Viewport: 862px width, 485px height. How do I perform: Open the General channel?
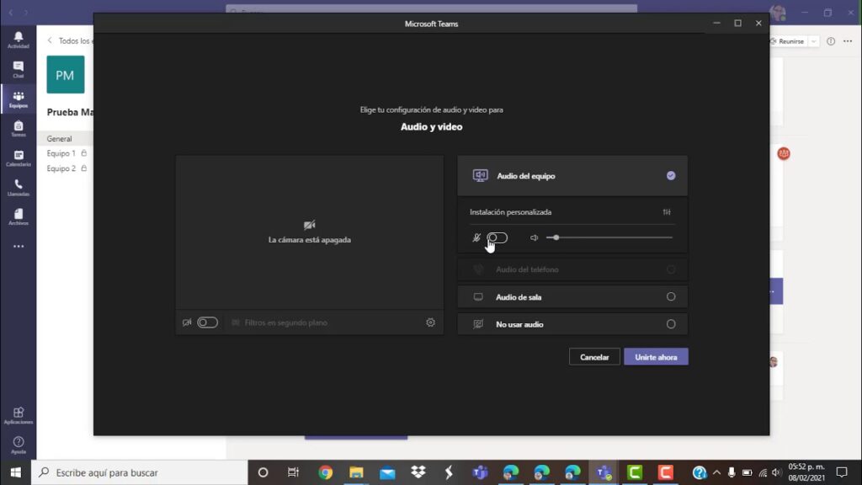pyautogui.click(x=60, y=138)
